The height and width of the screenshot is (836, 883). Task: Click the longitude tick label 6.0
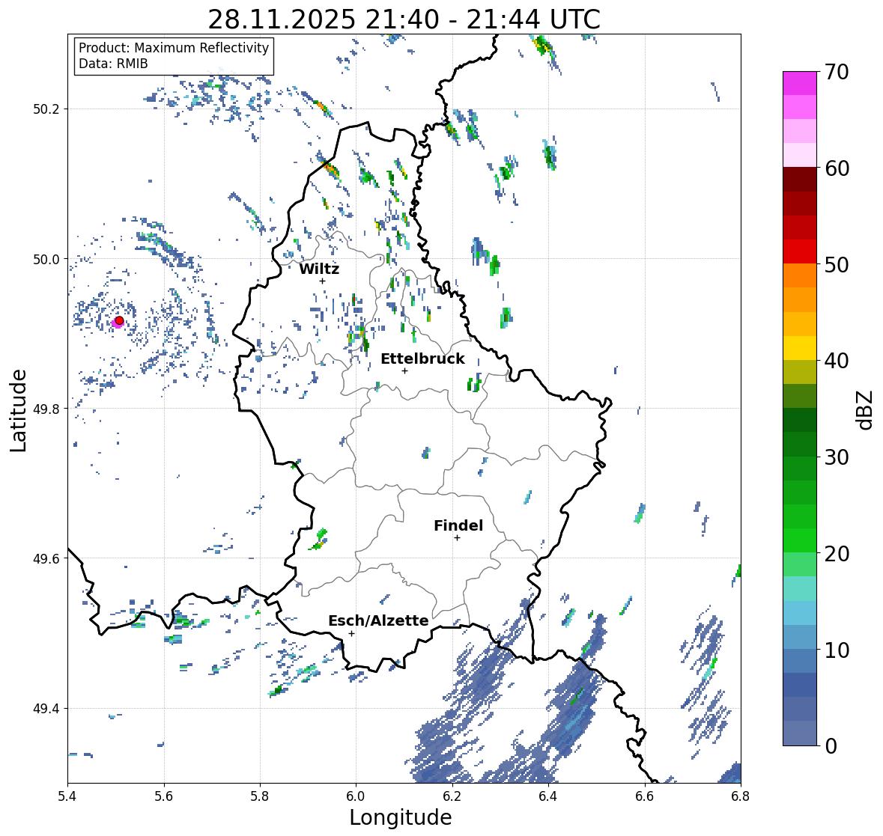(x=356, y=796)
